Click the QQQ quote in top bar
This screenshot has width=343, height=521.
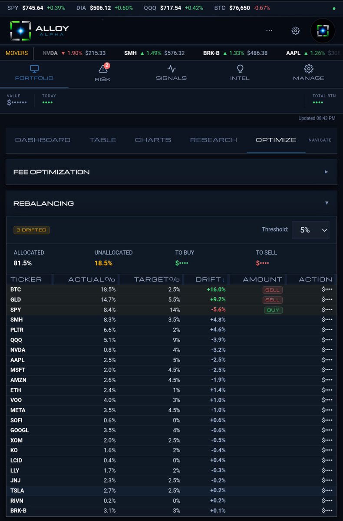point(173,8)
